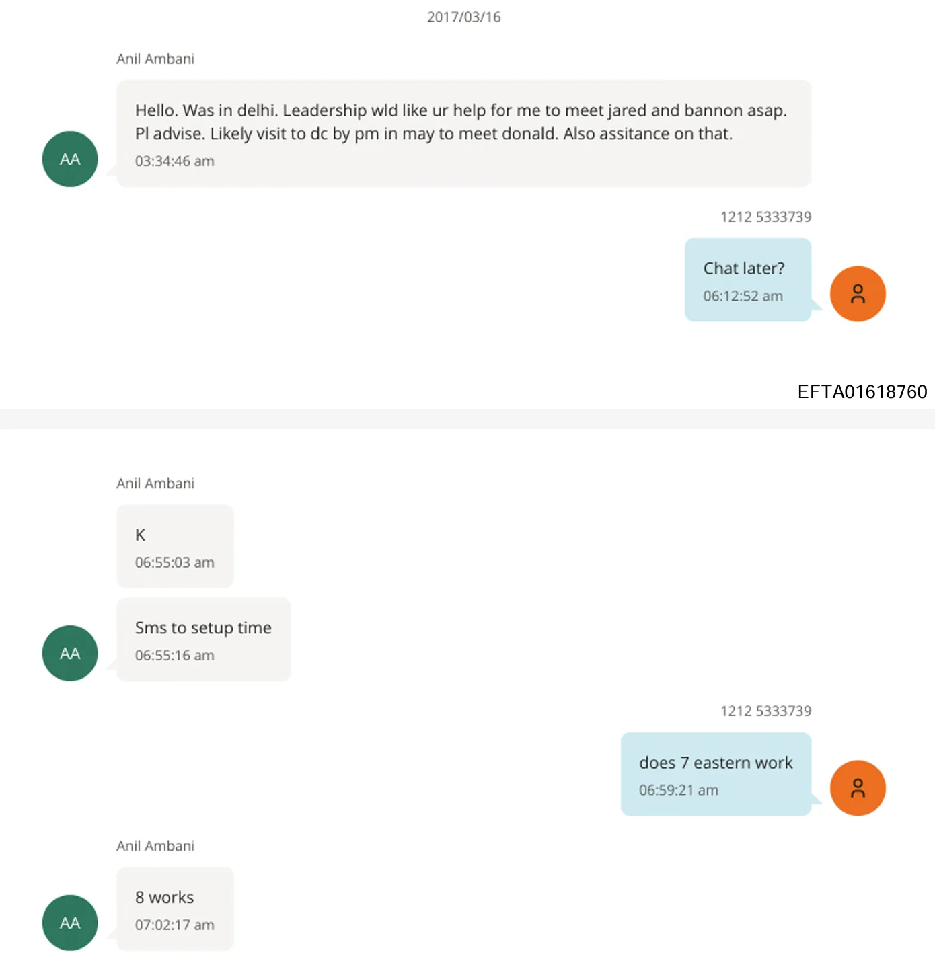Click the orange avatar beside "does 7 eastern work"
Viewport: 935px width, 967px height.
[858, 788]
